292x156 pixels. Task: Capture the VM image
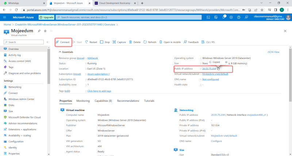tap(119, 42)
